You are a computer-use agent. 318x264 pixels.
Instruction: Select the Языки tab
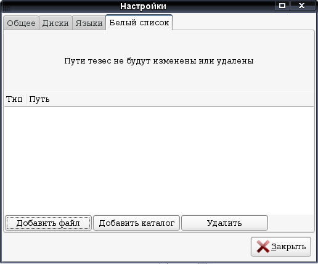89,23
